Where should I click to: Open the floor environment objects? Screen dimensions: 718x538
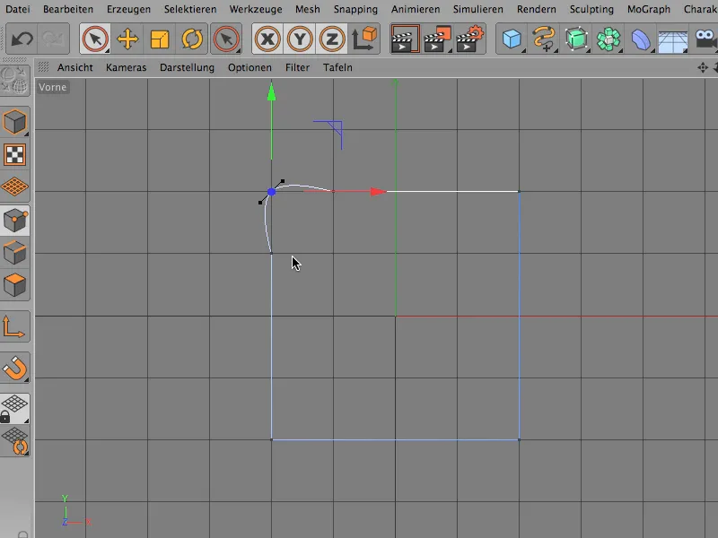pos(672,39)
